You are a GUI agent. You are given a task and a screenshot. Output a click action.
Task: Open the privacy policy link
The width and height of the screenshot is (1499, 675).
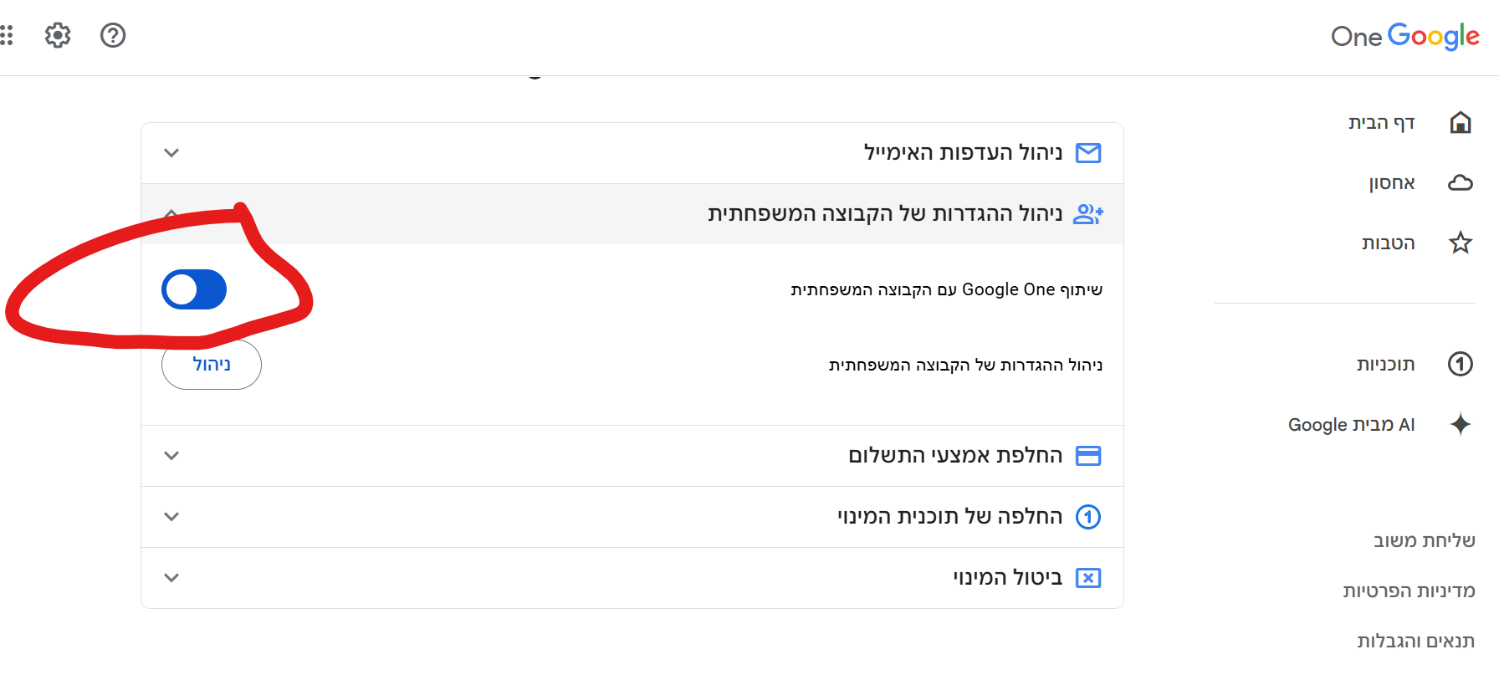coord(1409,591)
